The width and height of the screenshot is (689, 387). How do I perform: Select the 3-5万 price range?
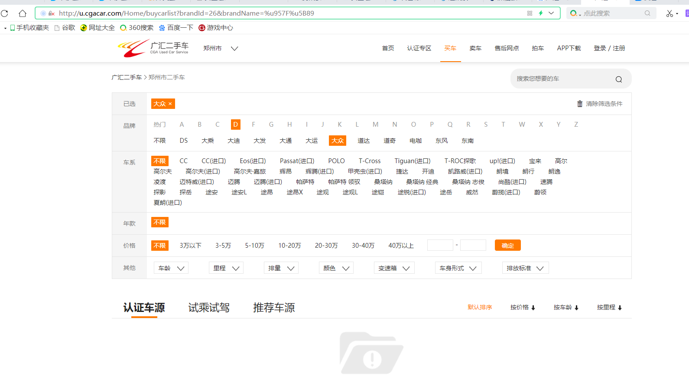223,246
